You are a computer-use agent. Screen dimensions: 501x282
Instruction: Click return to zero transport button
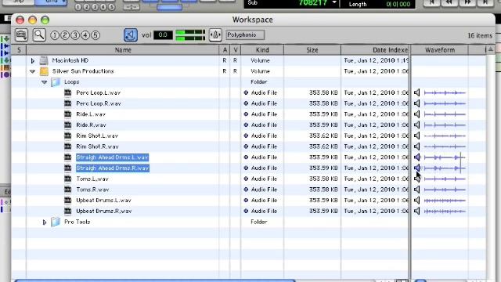point(431,2)
